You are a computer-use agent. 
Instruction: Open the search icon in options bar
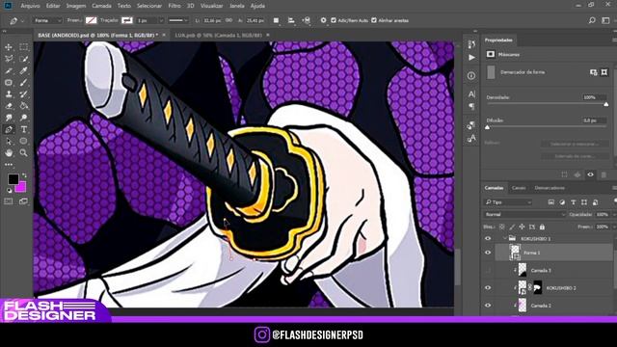click(x=592, y=20)
